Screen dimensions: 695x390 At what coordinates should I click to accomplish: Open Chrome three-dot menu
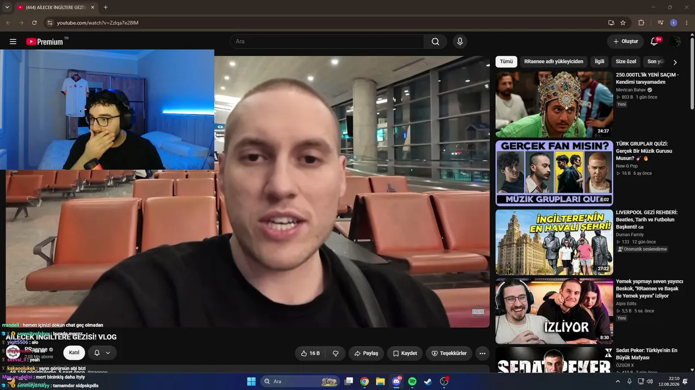686,23
